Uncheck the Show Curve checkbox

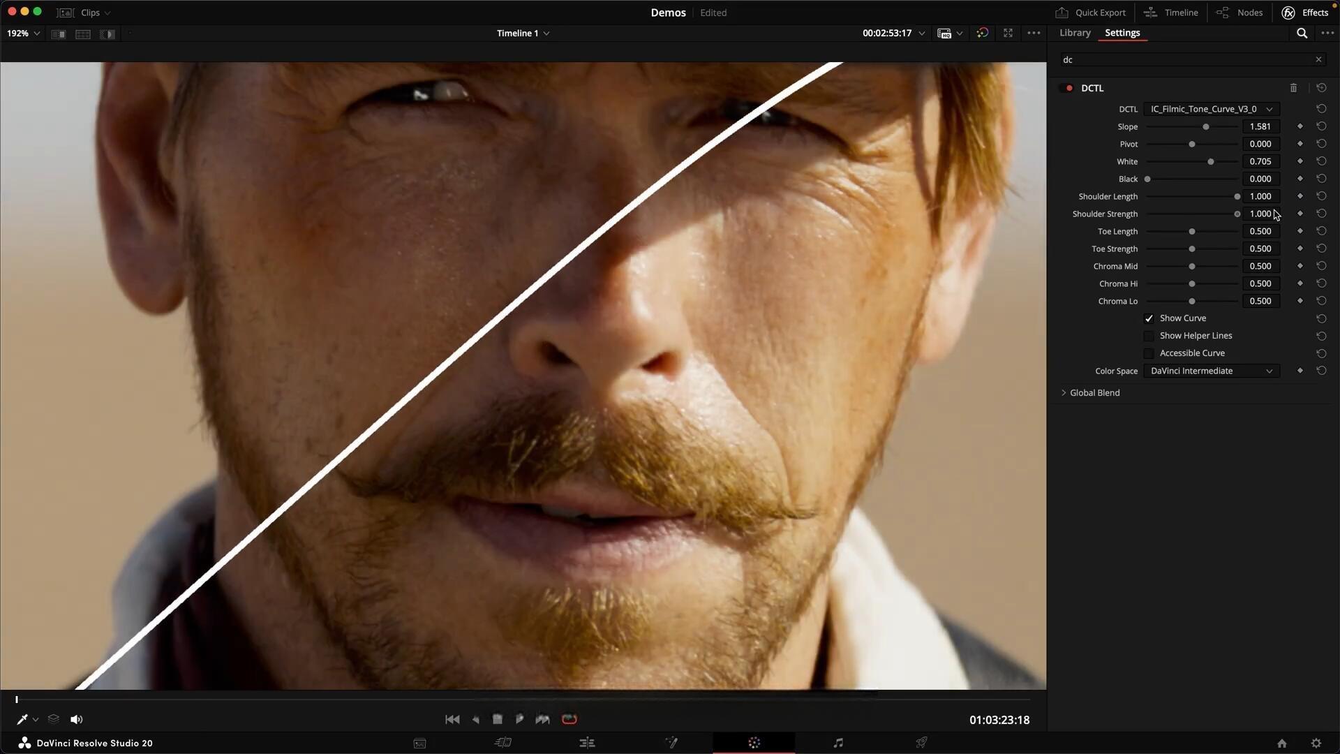pyautogui.click(x=1149, y=318)
